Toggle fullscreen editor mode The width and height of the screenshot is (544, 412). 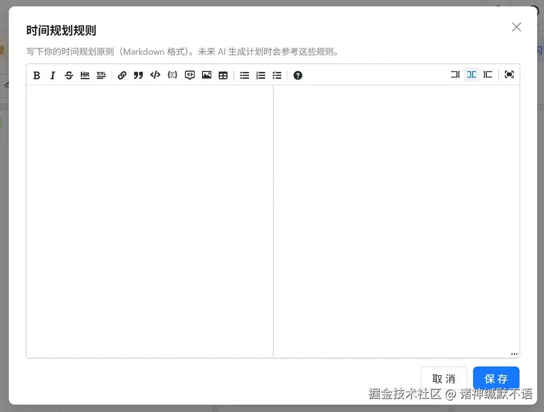pyautogui.click(x=509, y=75)
